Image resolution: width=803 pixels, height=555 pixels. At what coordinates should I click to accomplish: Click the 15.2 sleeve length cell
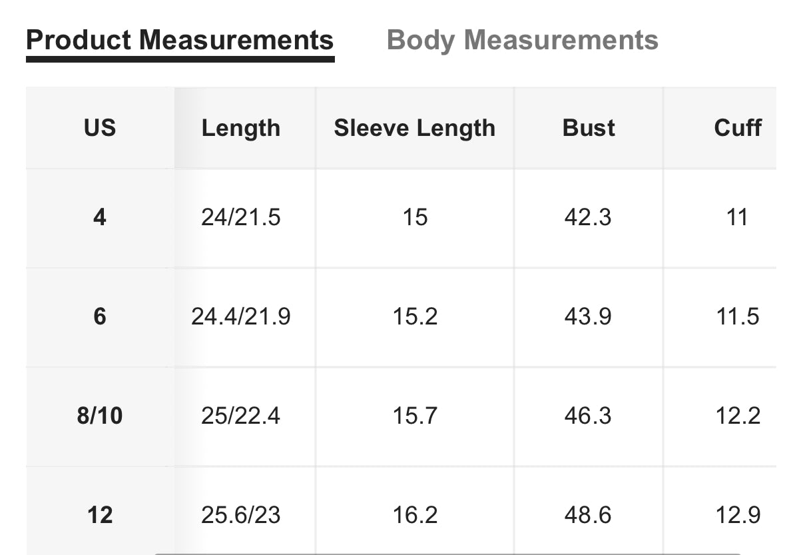point(415,316)
